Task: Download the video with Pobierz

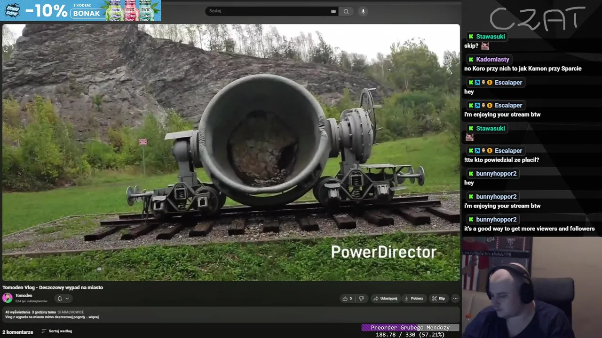Action: pyautogui.click(x=414, y=299)
